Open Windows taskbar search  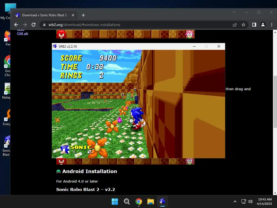pos(127,201)
